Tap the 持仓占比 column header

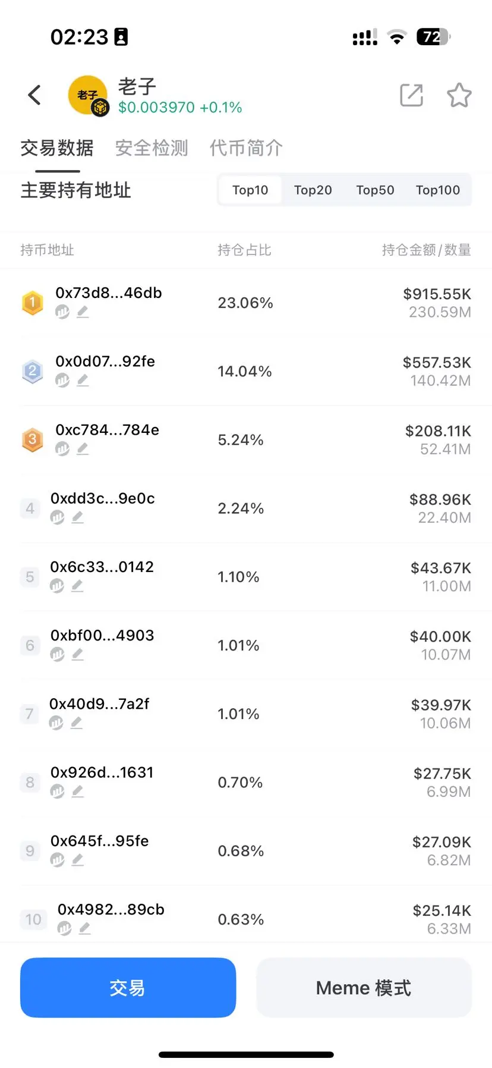[x=244, y=250]
